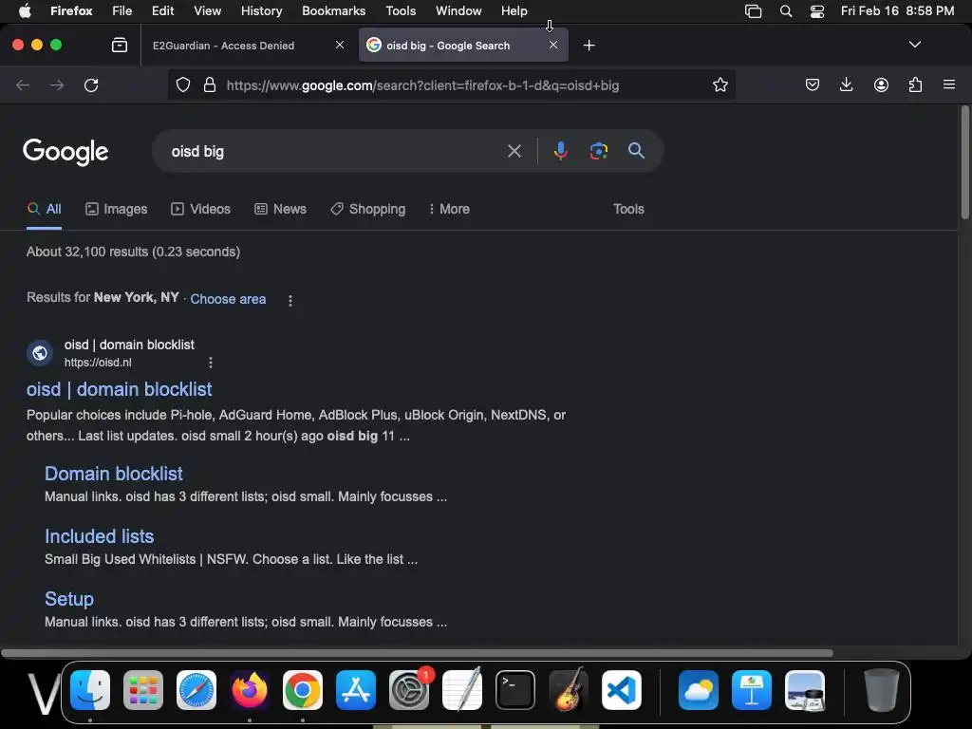Open the Domain blocklist sitelink

(114, 474)
